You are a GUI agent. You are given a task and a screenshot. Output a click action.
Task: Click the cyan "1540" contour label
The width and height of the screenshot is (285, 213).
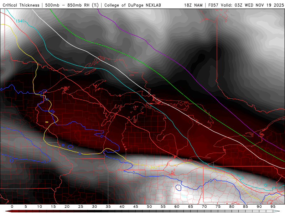click(x=20, y=21)
